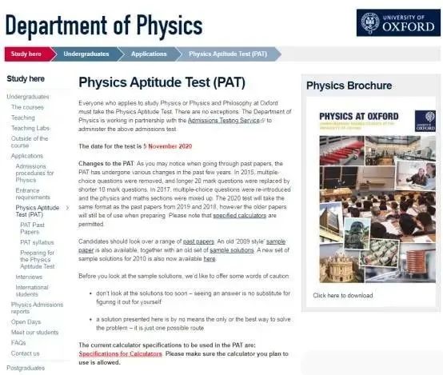
Task: Open PAT syllabus in the sidebar
Action: 37,242
